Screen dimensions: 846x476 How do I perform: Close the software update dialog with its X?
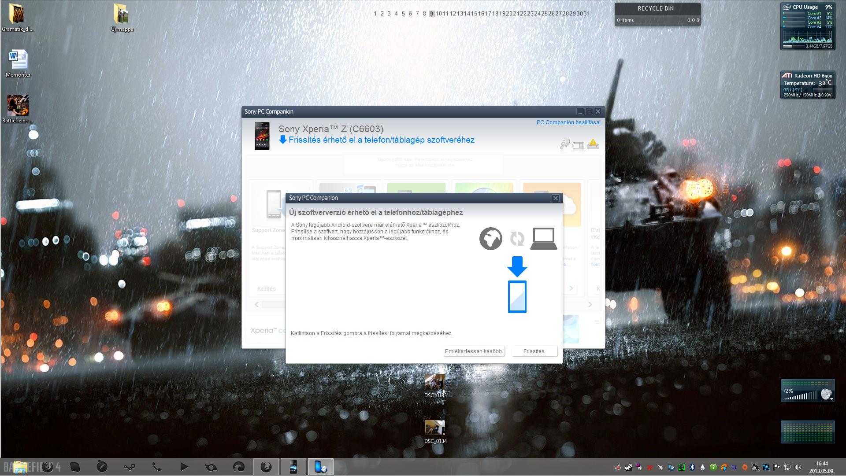pos(556,198)
